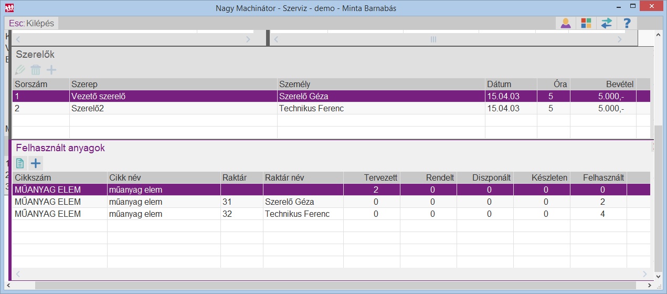667x294 pixels.
Task: Click the colored squares modules icon
Action: coord(586,24)
